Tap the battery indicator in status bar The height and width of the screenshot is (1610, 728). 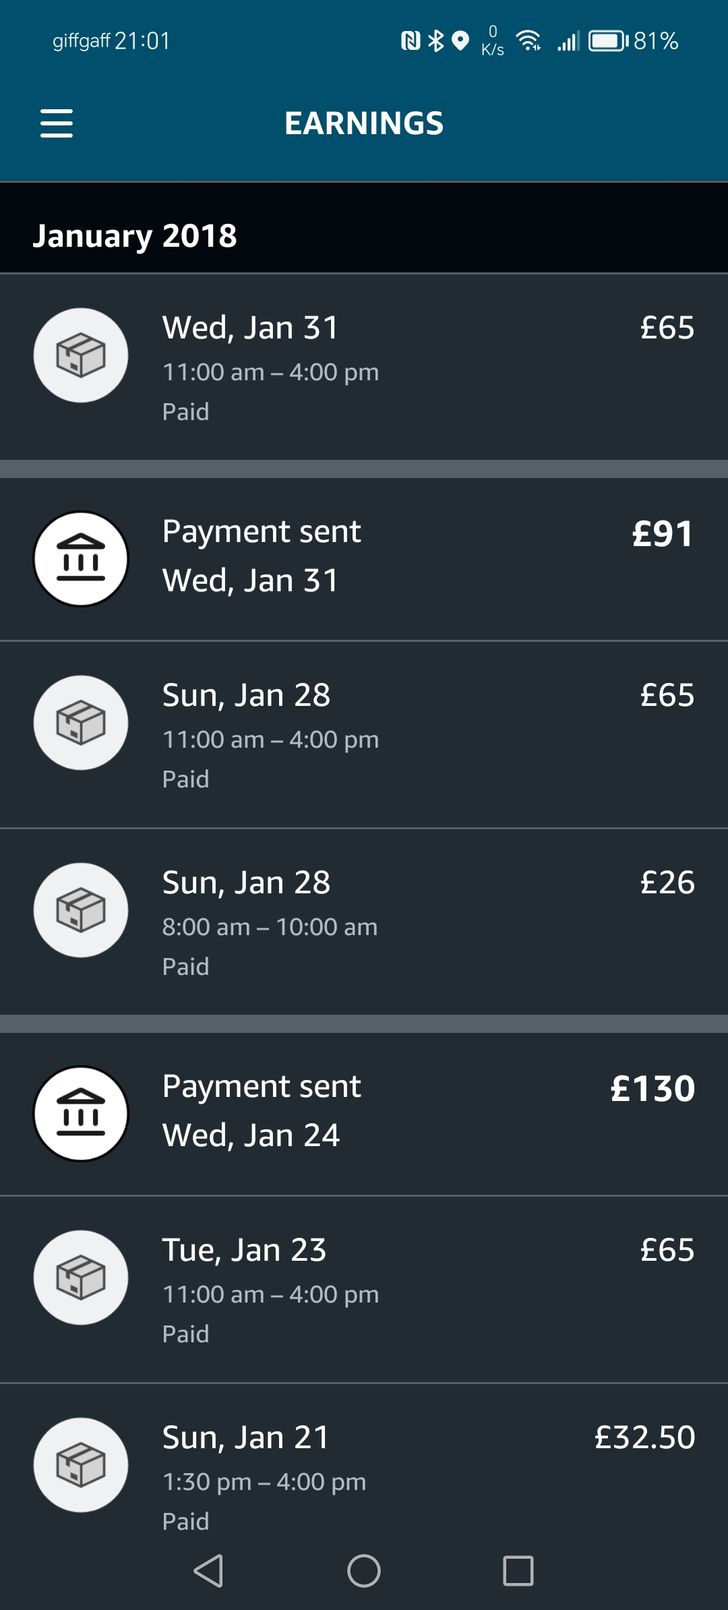click(608, 41)
